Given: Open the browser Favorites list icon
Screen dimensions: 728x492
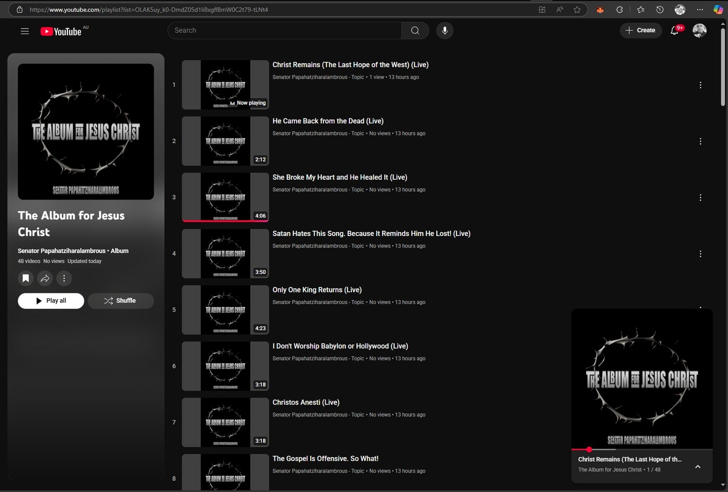Looking at the screenshot, I should [641, 10].
